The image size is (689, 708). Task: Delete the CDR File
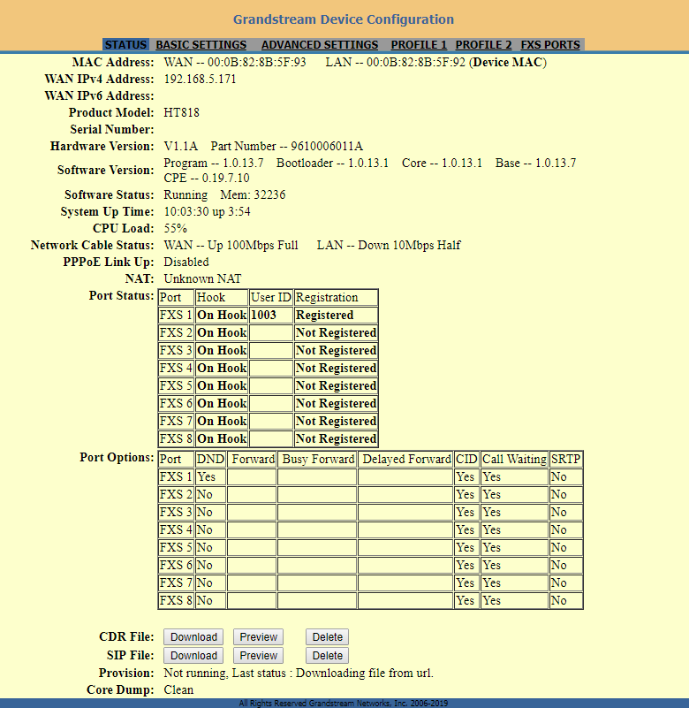tap(327, 637)
